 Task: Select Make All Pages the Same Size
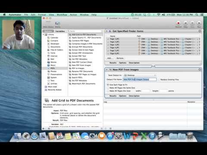click(108, 88)
